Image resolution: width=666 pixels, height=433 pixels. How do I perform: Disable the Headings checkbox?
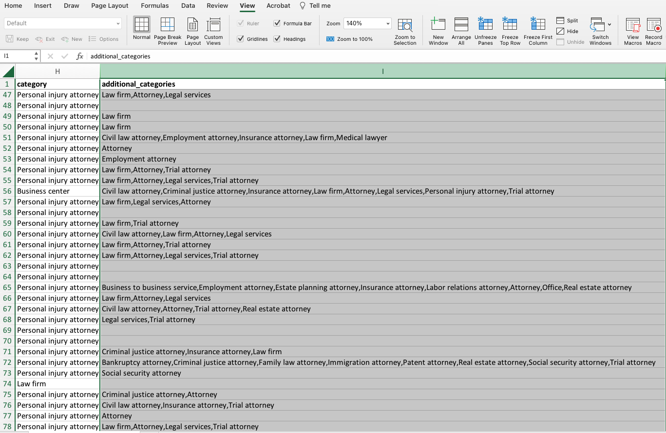pos(277,39)
